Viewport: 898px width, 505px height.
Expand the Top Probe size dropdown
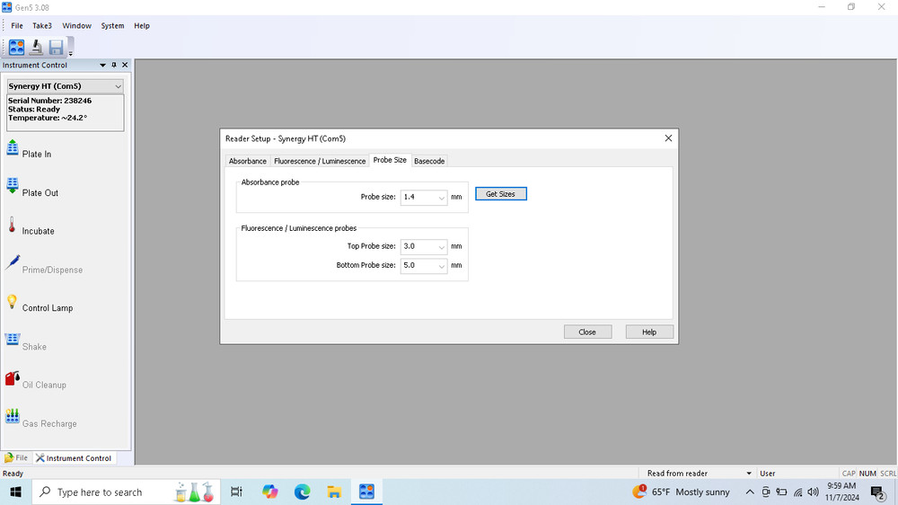tap(441, 246)
